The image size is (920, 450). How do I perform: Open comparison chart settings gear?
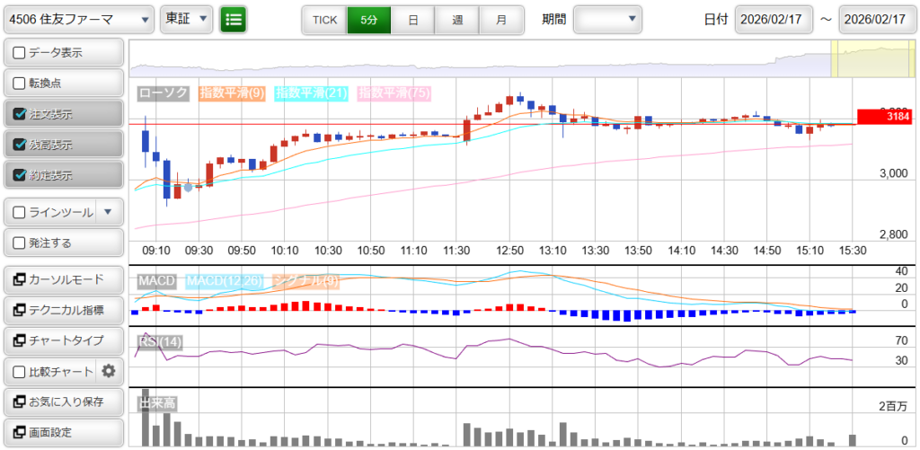pyautogui.click(x=109, y=371)
